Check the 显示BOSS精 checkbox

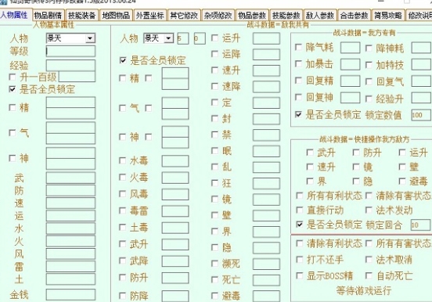pos(300,275)
